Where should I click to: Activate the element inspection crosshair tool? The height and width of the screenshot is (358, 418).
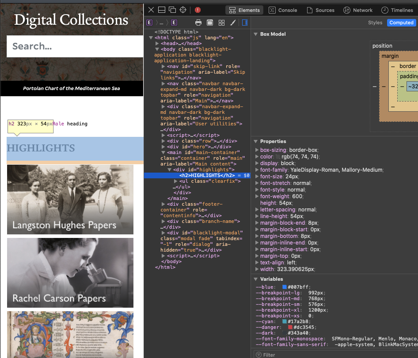click(183, 10)
